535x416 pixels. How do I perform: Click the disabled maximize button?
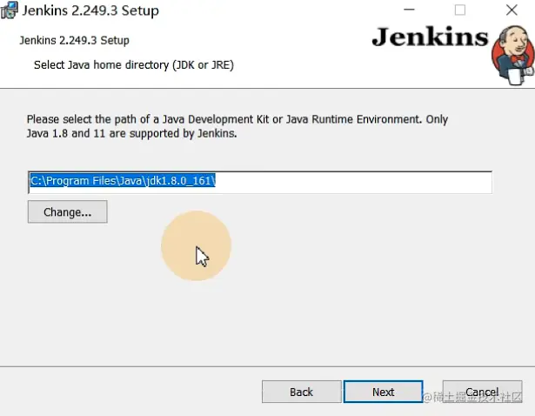[x=460, y=10]
